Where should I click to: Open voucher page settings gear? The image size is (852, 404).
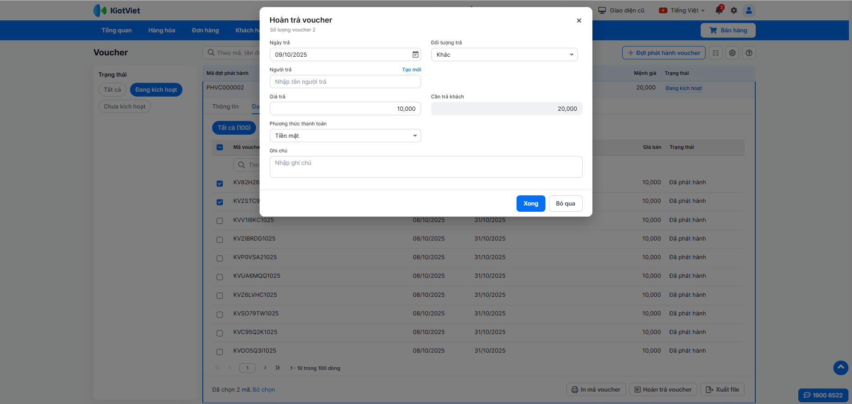pos(733,53)
